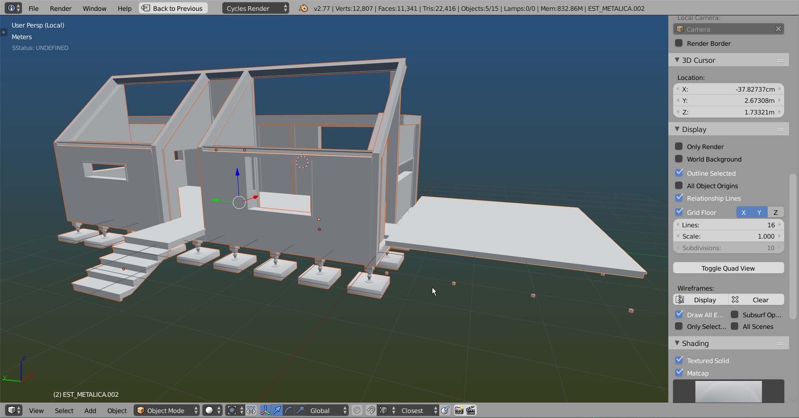Viewport: 799px width, 418px height.
Task: Open the 3D View editor type selector
Action: pyautogui.click(x=13, y=410)
